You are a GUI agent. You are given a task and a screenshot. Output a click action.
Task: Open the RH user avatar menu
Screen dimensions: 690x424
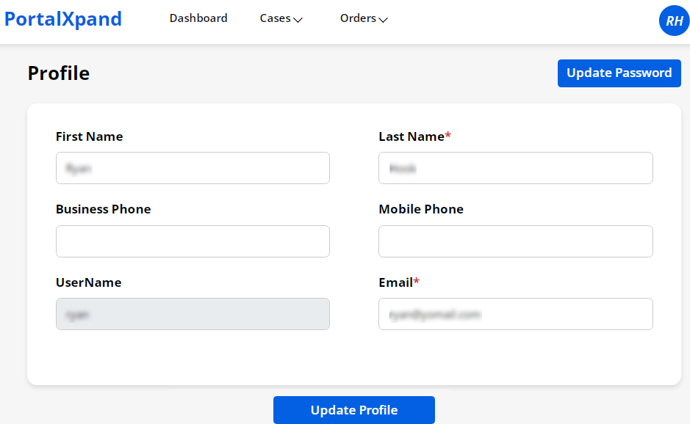(674, 21)
